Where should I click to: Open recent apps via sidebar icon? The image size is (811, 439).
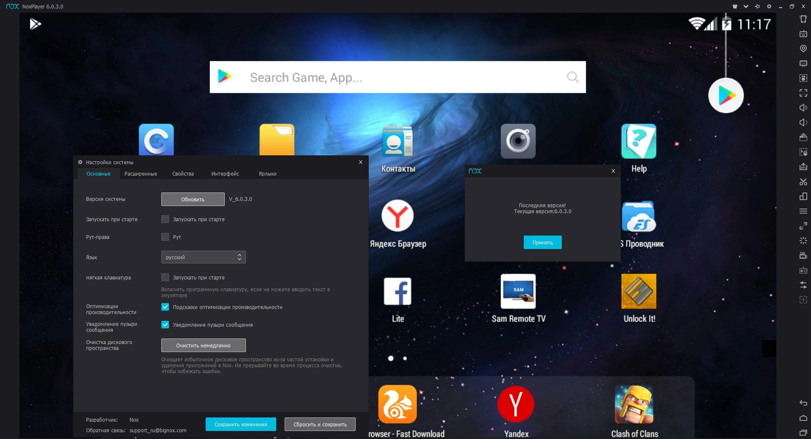click(803, 433)
